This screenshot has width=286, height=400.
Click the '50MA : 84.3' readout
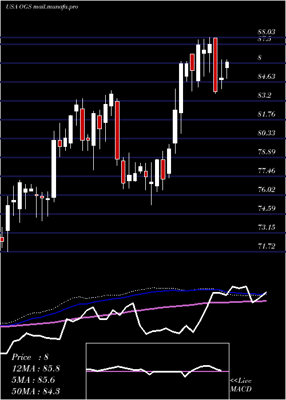click(35, 391)
